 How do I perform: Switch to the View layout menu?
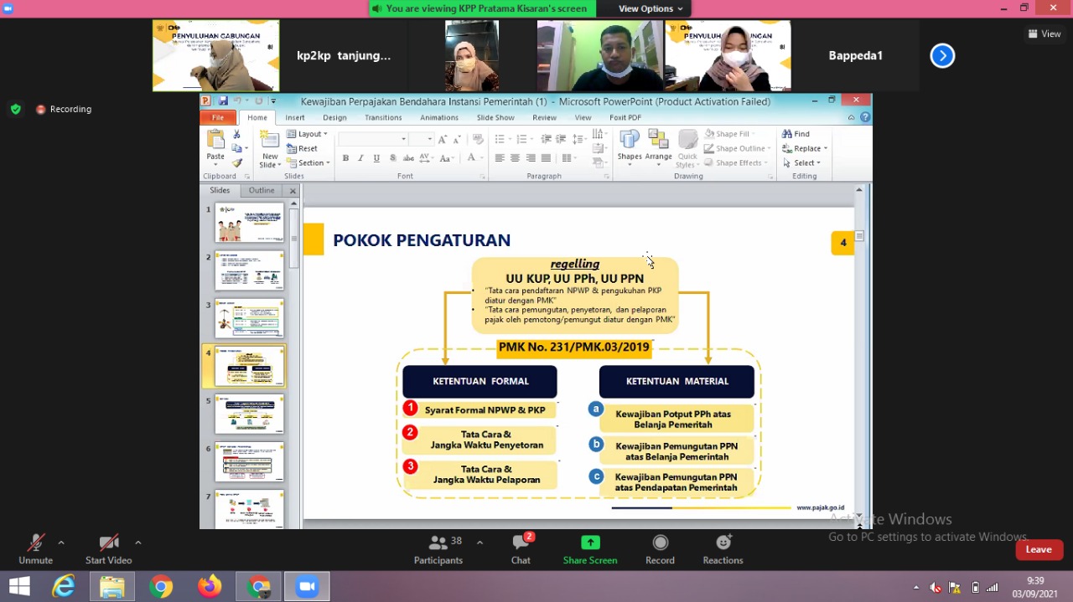point(1044,34)
